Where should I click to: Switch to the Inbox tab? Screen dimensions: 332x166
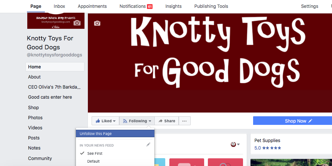(59, 6)
